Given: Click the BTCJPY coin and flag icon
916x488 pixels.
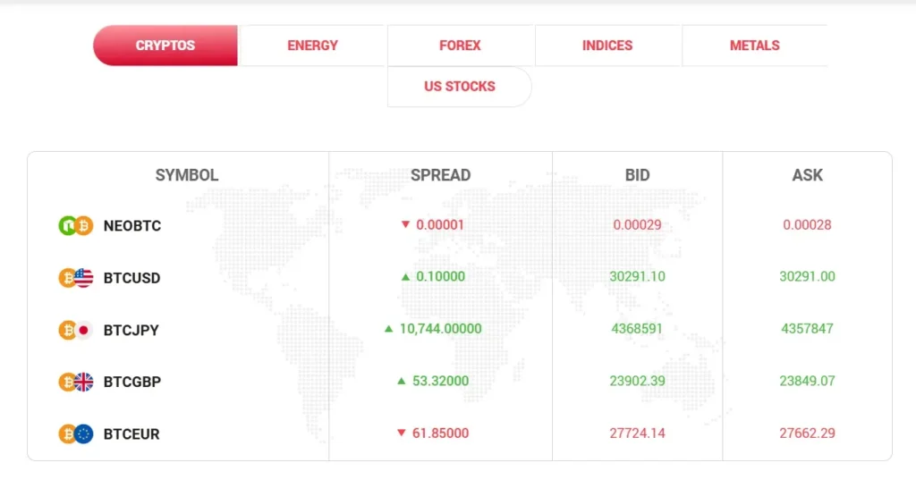Looking at the screenshot, I should coord(76,330).
